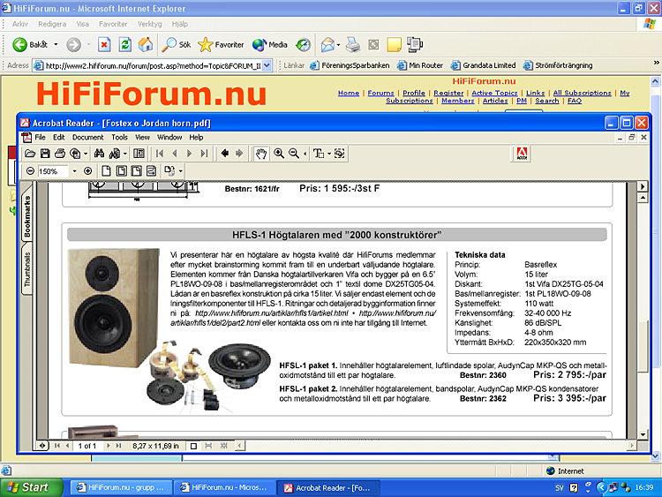Go to first page in Acrobat toolbar
662x497 pixels.
160,154
